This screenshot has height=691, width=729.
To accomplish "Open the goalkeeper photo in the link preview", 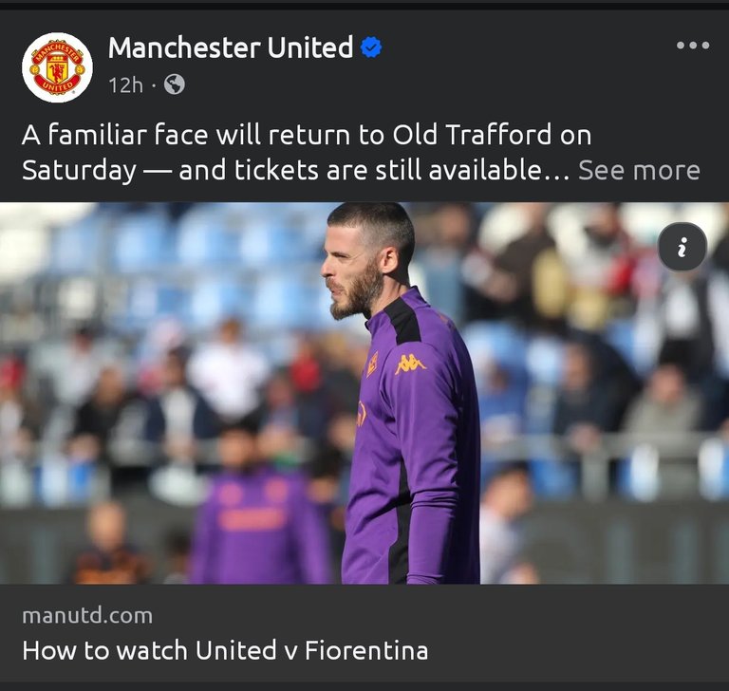I will point(364,393).
